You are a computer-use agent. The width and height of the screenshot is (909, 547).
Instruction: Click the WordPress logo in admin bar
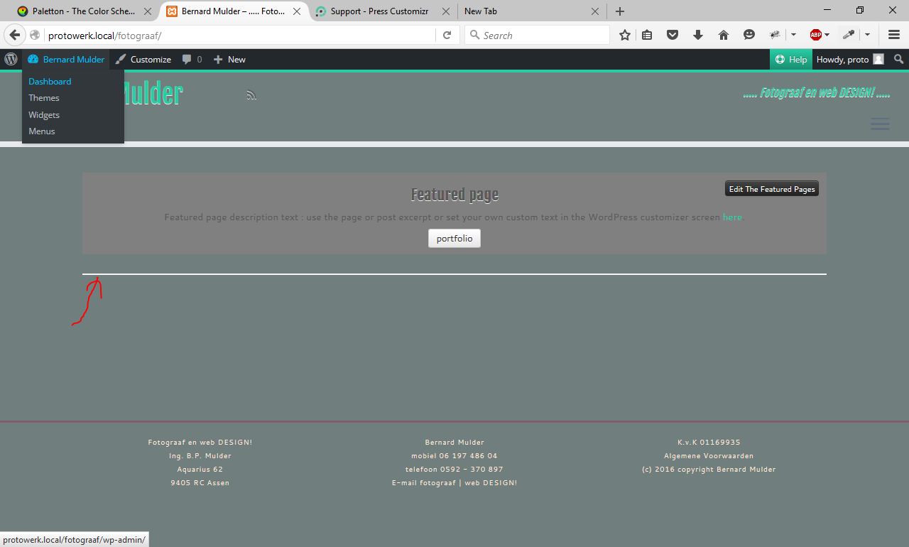coord(11,60)
